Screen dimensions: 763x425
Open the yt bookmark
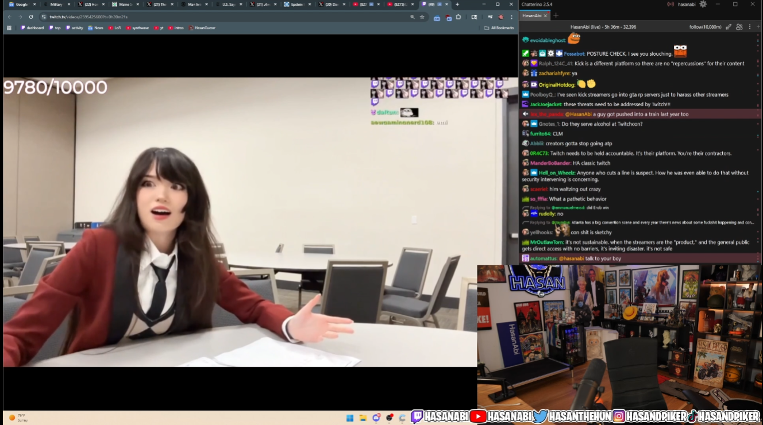pyautogui.click(x=159, y=28)
